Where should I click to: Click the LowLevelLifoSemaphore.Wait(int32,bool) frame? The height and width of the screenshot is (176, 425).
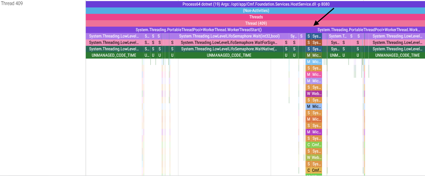pyautogui.click(x=229, y=36)
